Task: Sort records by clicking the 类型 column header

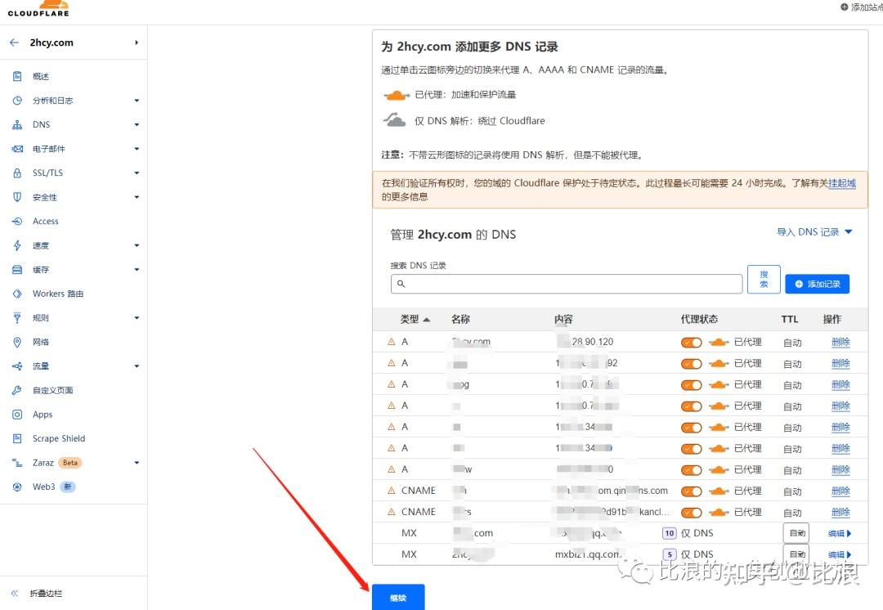Action: [x=412, y=319]
